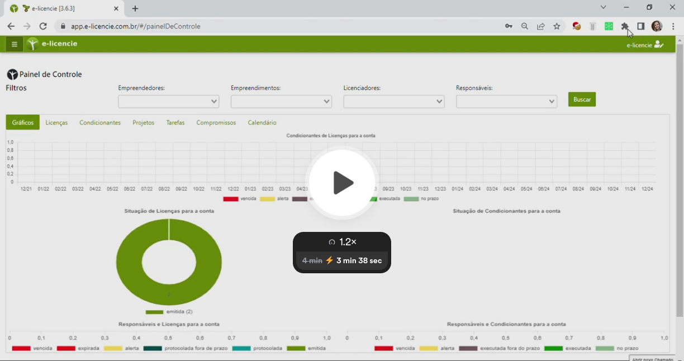The height and width of the screenshot is (361, 684).
Task: Expand the Empreendedores dropdown
Action: tap(168, 102)
